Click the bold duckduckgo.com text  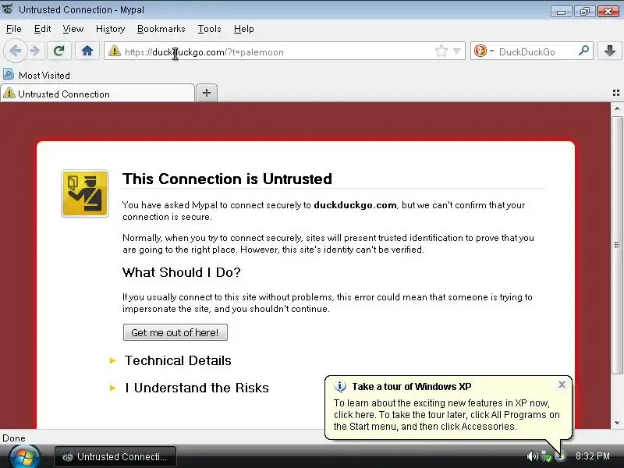coord(355,205)
